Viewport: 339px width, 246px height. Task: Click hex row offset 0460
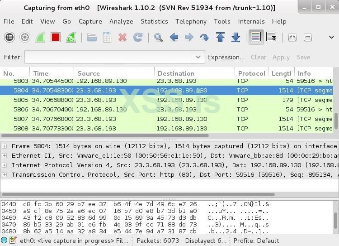click(9, 217)
